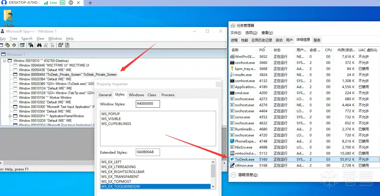Sort by 名称 column header
The width and height of the screenshot is (380, 196).
coord(243,50)
